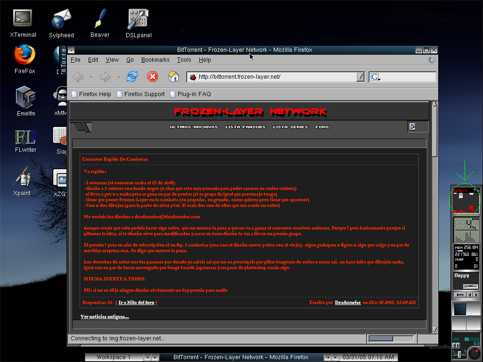Image resolution: width=483 pixels, height=362 pixels.
Task: Open the Plug-in FAQ bookmark
Action: (191, 94)
